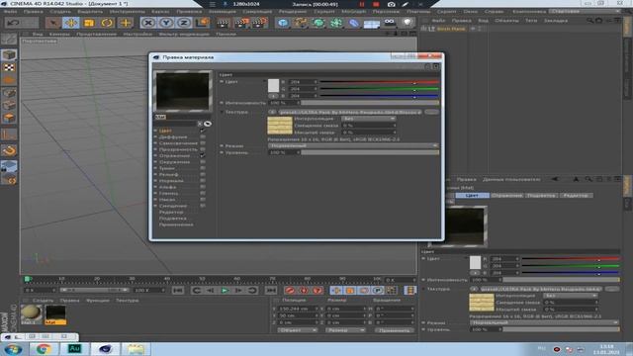Activate the Rotate tool in the toolbar
The height and width of the screenshot is (356, 633).
tap(108, 23)
